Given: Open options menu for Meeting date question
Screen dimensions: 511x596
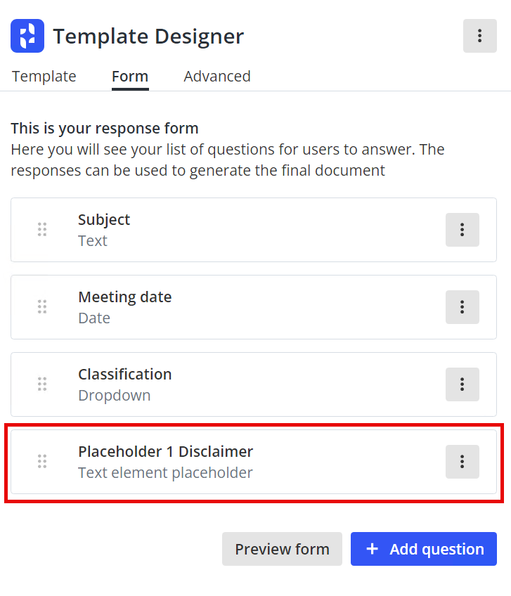Looking at the screenshot, I should [x=462, y=307].
